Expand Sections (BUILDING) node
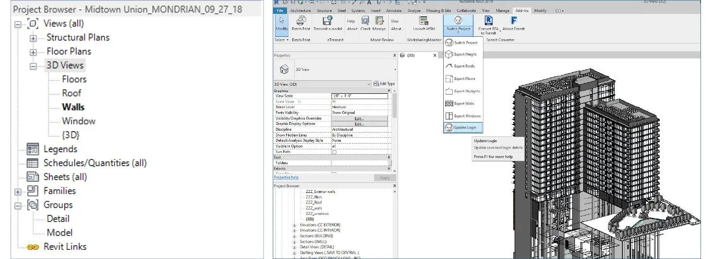The width and height of the screenshot is (712, 259). click(295, 236)
